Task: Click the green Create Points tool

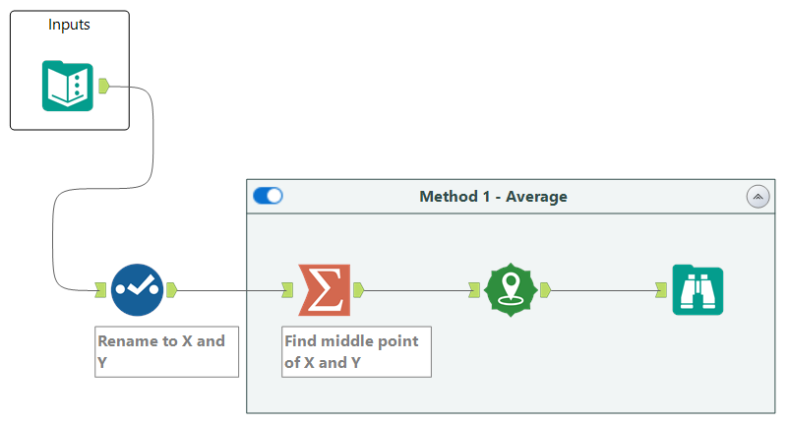Action: (510, 289)
